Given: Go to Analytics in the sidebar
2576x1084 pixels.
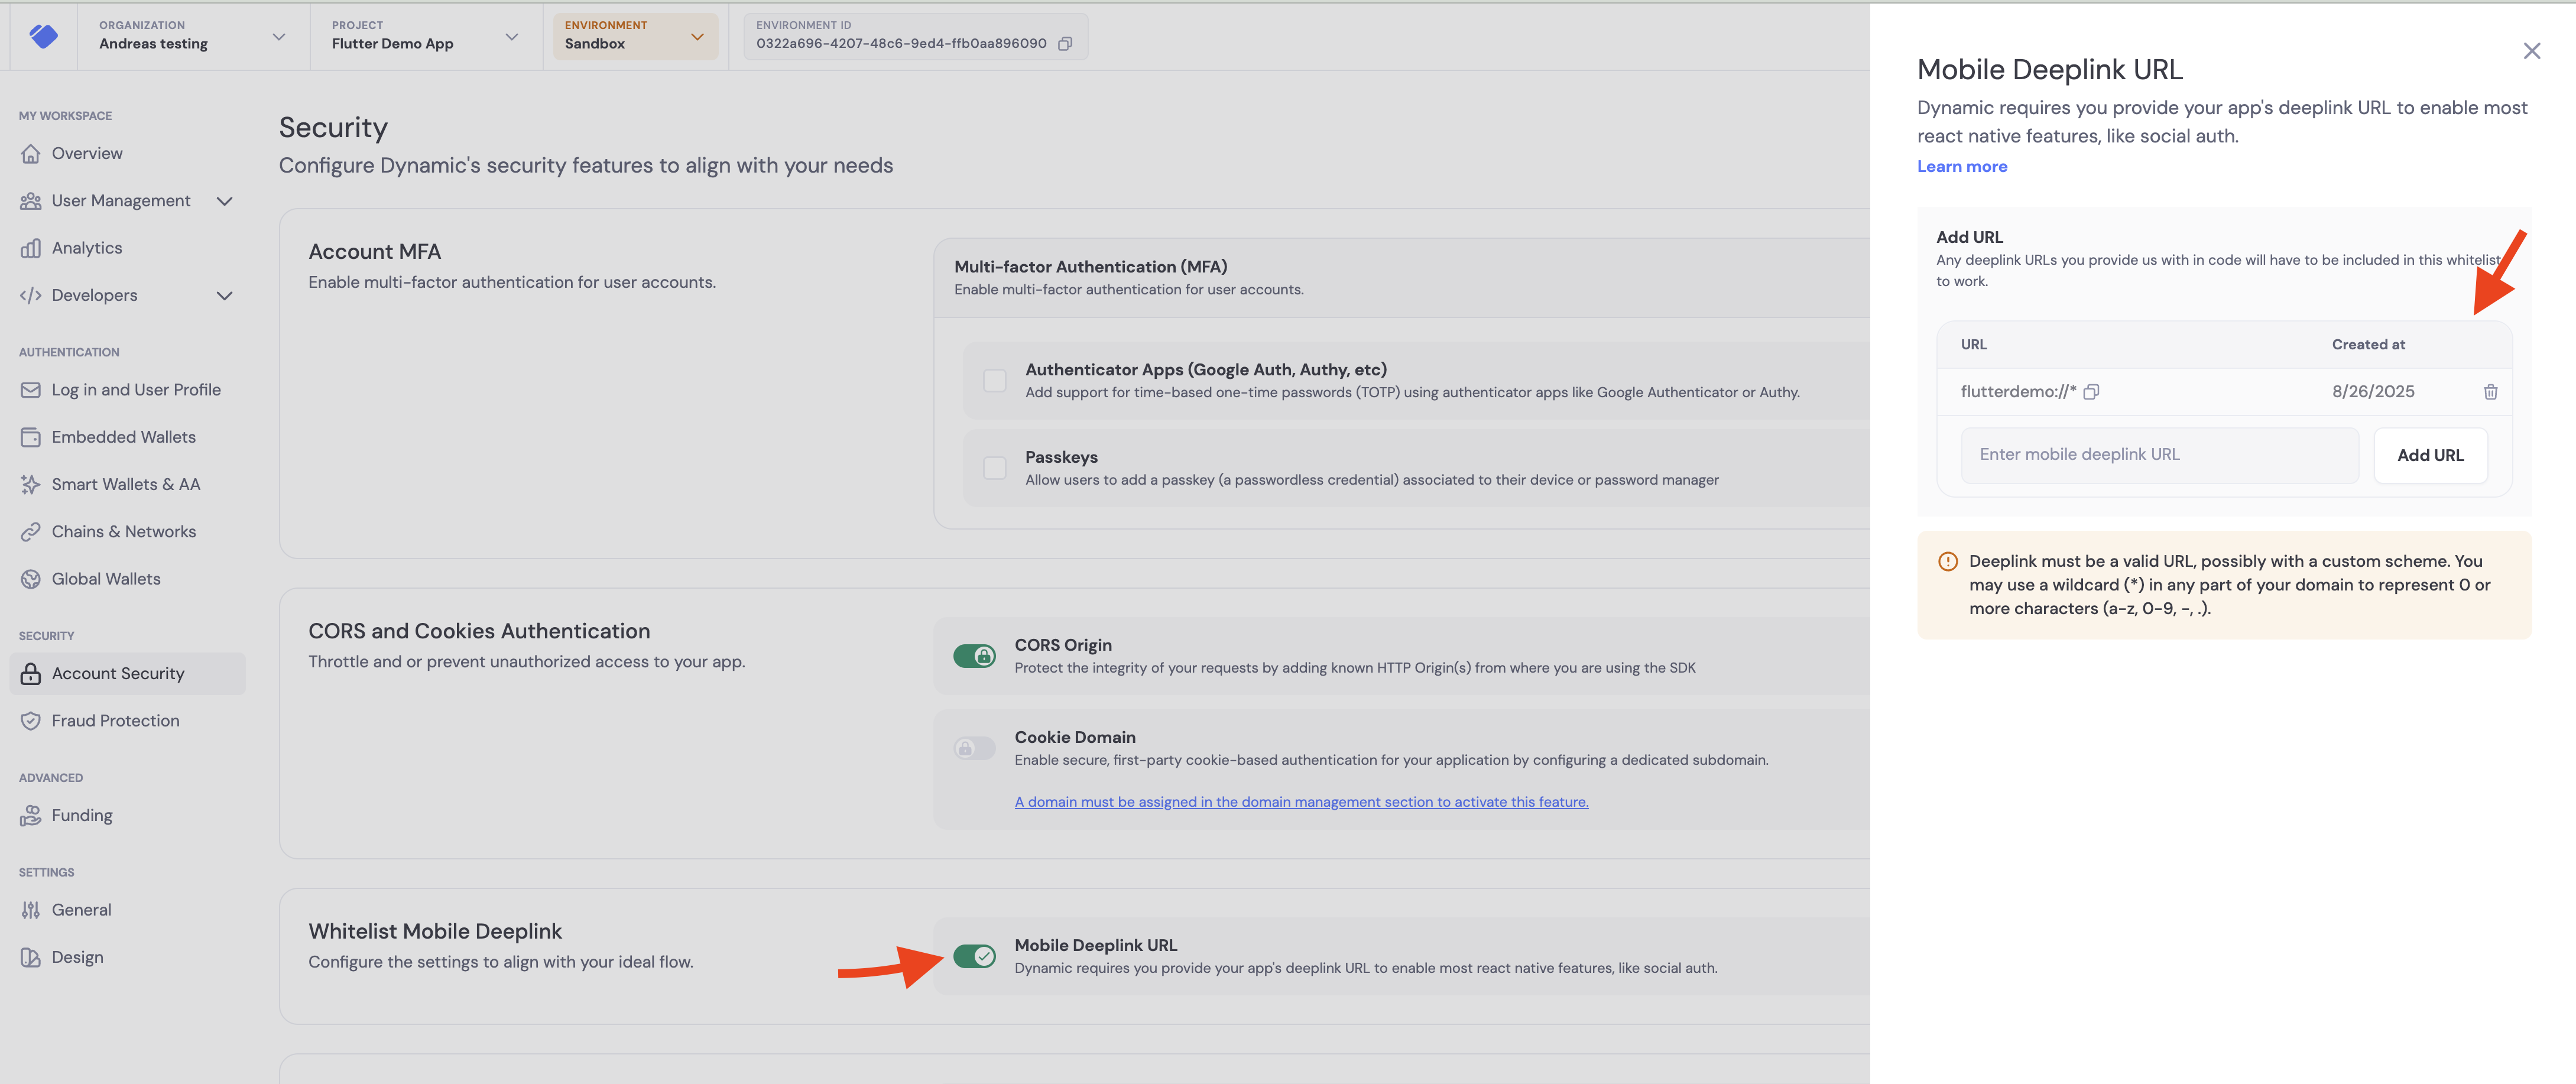Looking at the screenshot, I should point(86,248).
